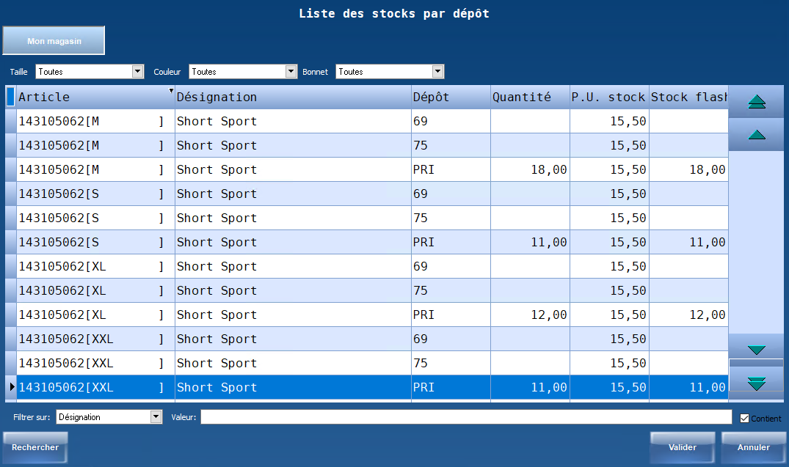Select the Mon magasin tab
Image resolution: width=789 pixels, height=467 pixels.
click(x=54, y=41)
